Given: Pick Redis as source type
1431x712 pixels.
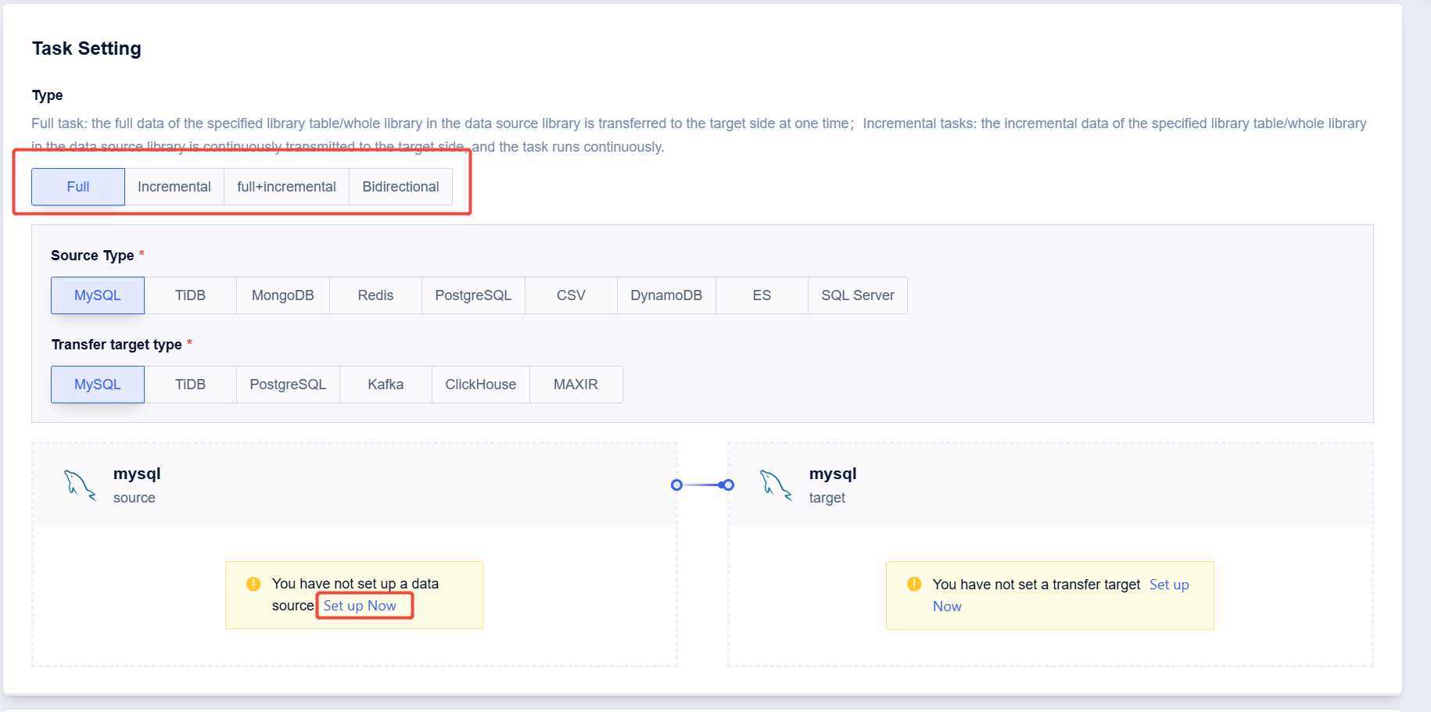Looking at the screenshot, I should click(x=376, y=295).
